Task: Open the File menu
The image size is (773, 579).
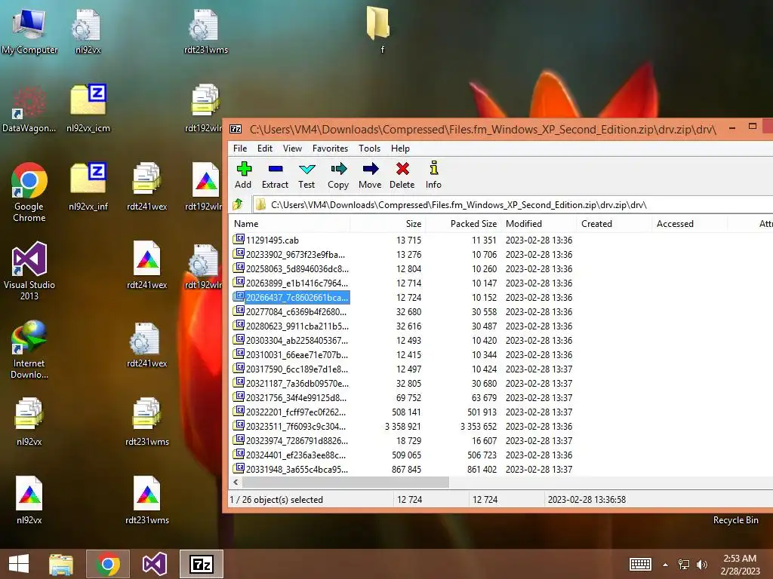Action: [240, 149]
